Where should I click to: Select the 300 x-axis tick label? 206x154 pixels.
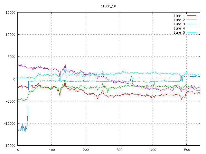pyautogui.click(x=119, y=150)
